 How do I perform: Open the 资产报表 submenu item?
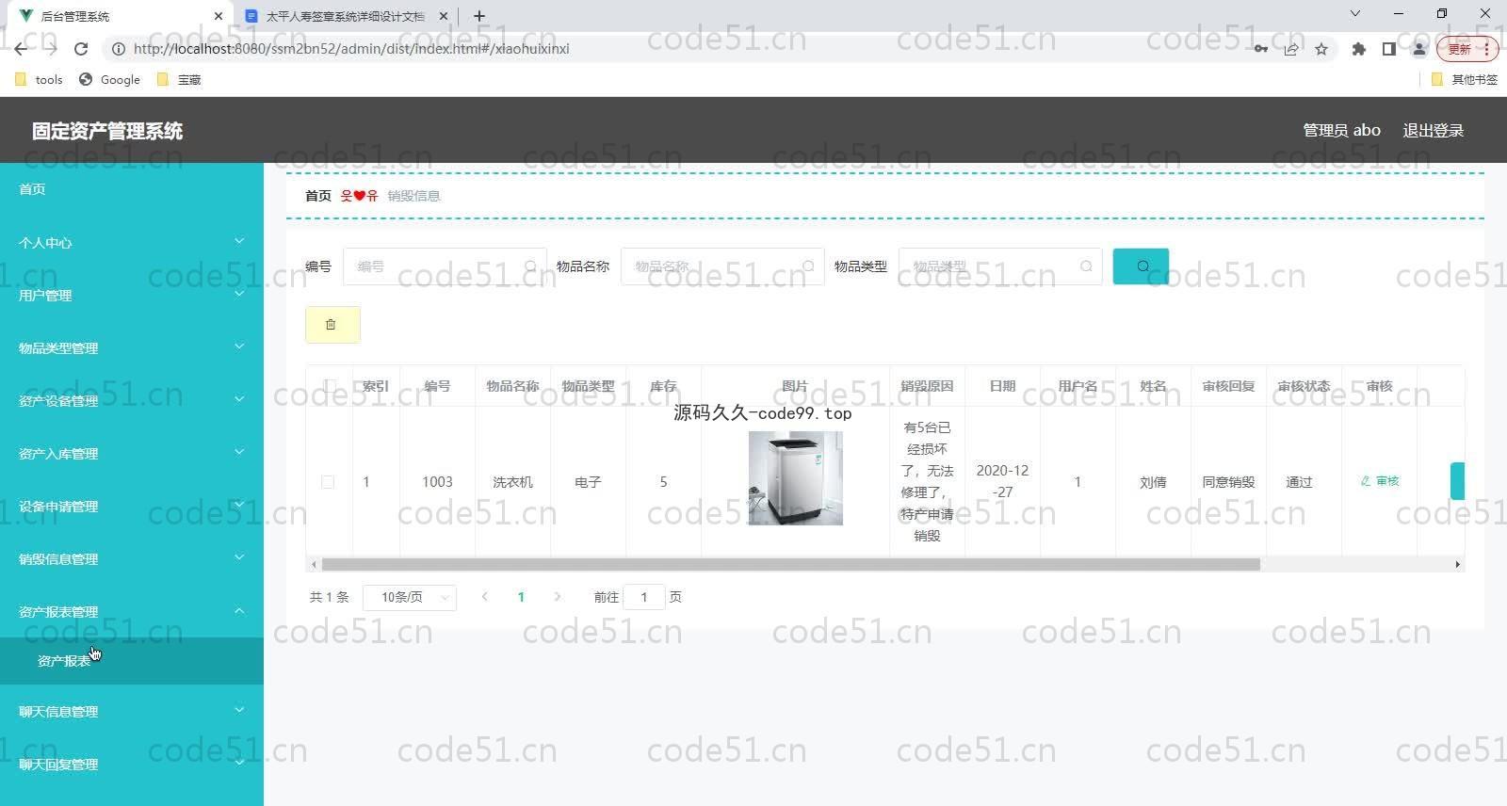(132, 661)
